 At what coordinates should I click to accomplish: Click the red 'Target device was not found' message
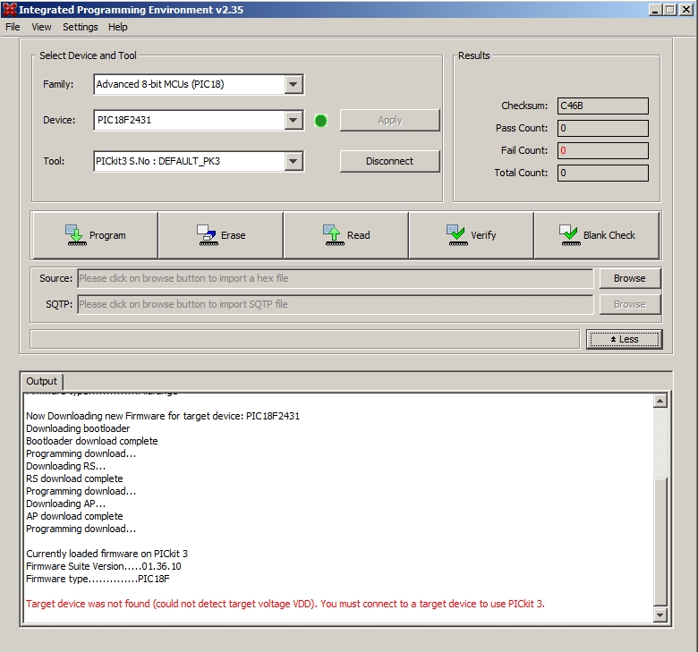285,604
